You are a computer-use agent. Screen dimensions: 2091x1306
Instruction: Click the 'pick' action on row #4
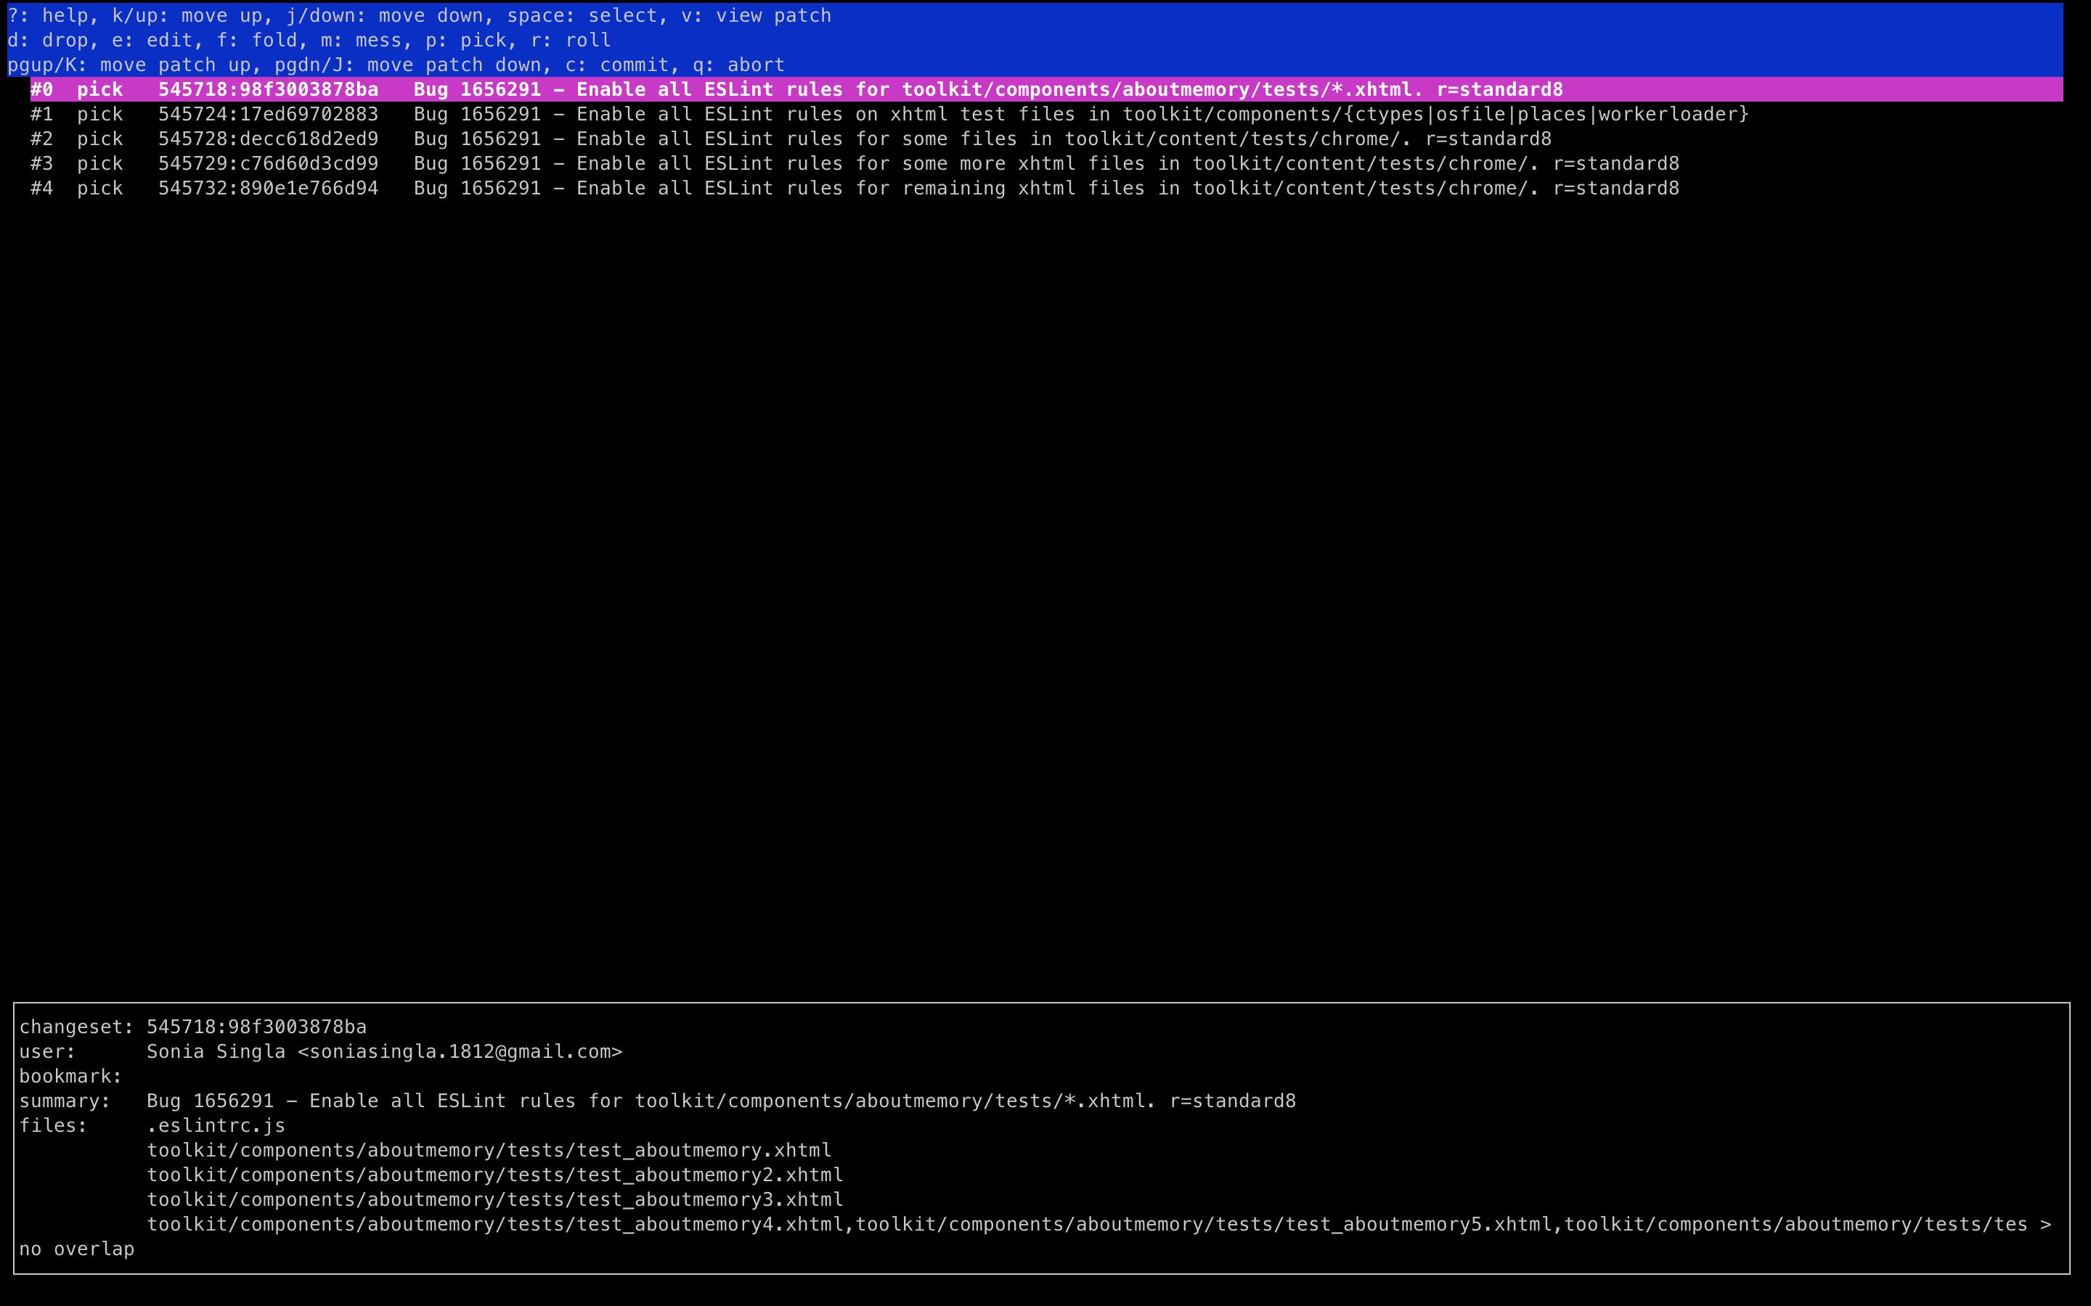[99, 189]
